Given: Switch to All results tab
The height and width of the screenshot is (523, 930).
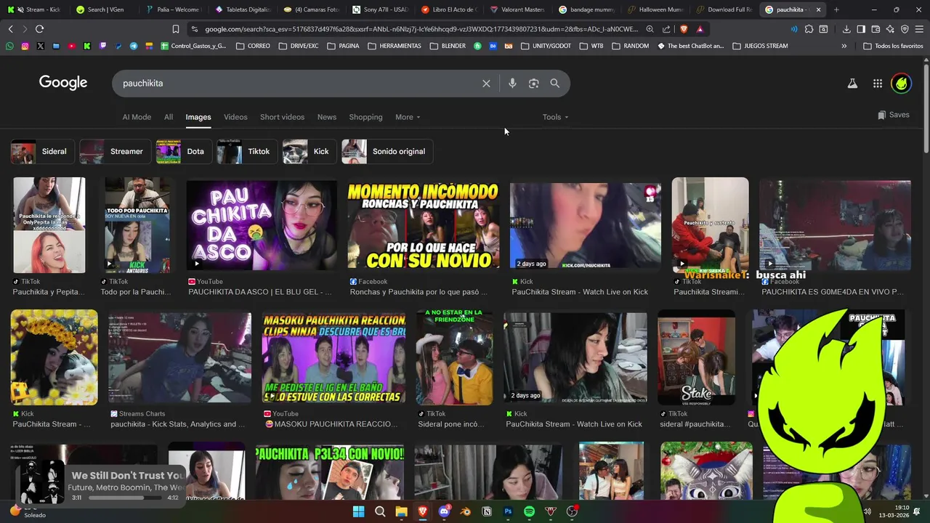Looking at the screenshot, I should tap(169, 117).
